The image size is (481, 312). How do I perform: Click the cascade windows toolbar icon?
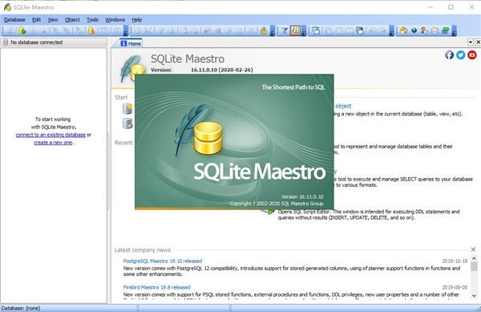click(329, 30)
